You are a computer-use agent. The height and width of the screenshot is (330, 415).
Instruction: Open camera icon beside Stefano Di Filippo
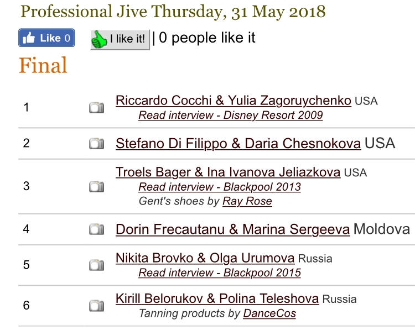pyautogui.click(x=97, y=144)
